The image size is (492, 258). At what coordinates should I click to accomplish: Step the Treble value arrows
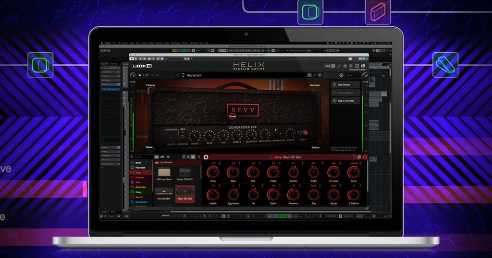[x=280, y=163]
